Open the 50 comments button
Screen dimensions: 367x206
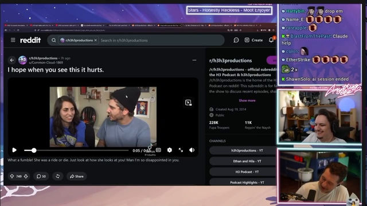pyautogui.click(x=41, y=176)
